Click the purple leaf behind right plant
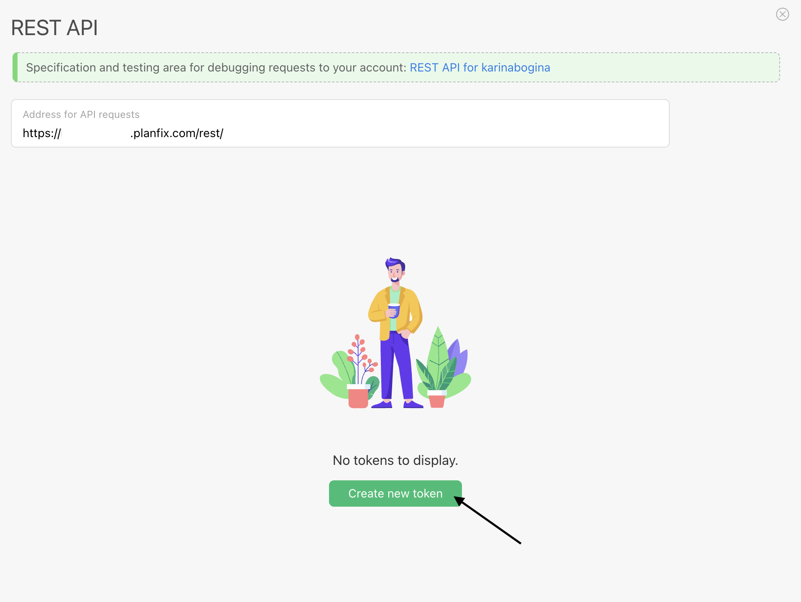The image size is (801, 602). click(x=460, y=355)
